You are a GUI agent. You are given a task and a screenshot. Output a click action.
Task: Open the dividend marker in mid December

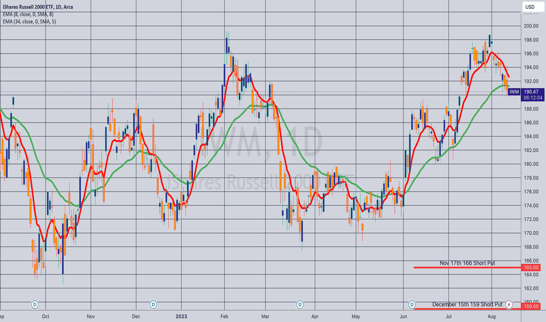click(153, 305)
